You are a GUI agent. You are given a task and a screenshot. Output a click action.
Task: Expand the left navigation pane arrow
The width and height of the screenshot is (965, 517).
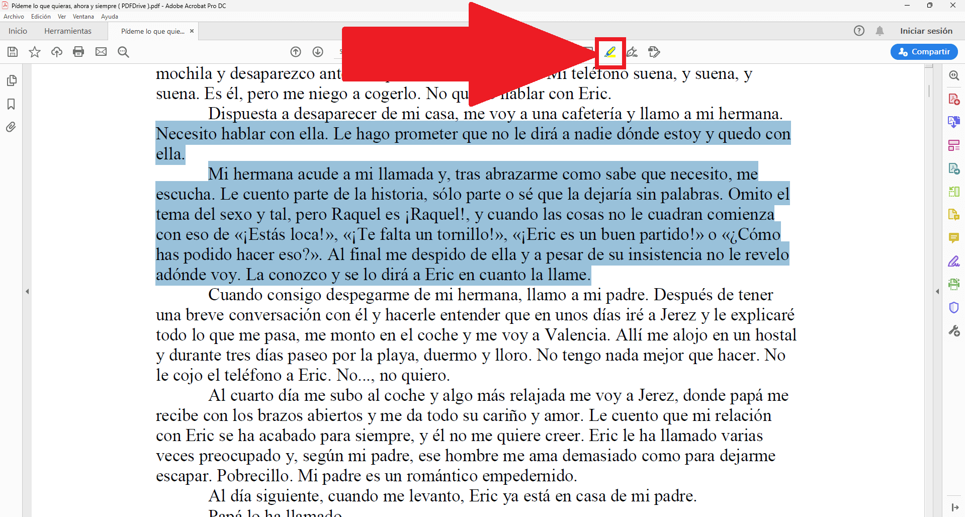(x=27, y=291)
